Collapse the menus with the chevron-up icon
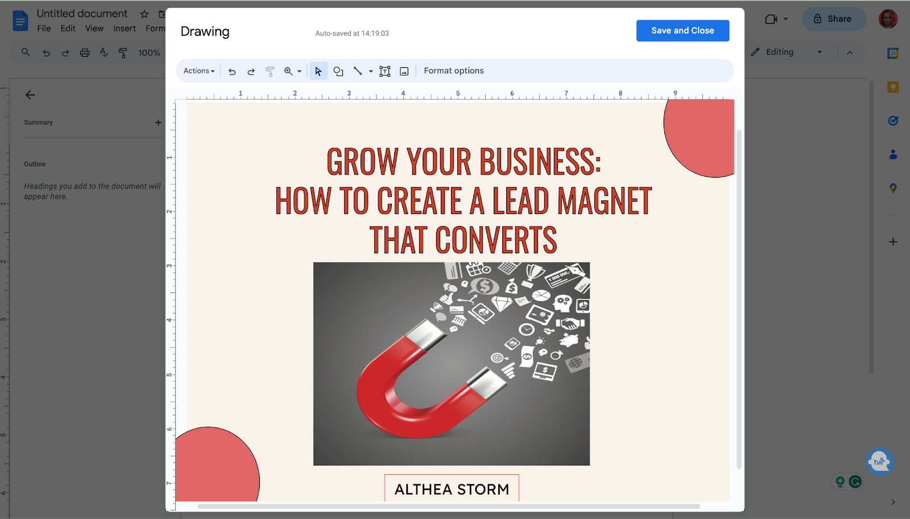The width and height of the screenshot is (910, 519). coord(850,52)
